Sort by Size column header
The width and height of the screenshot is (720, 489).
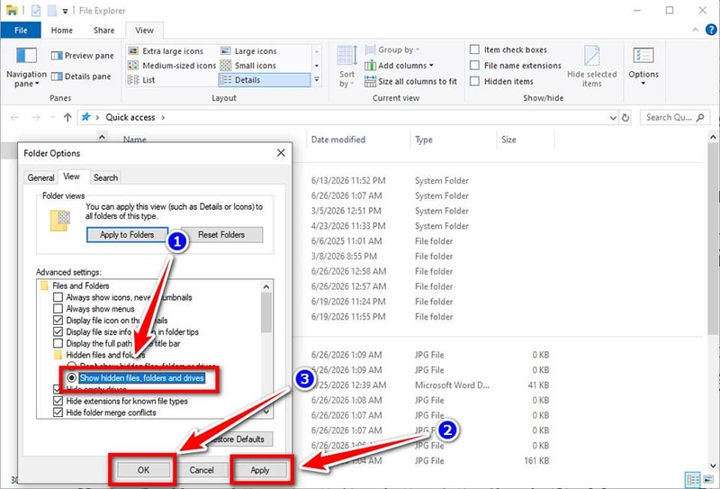click(x=508, y=140)
